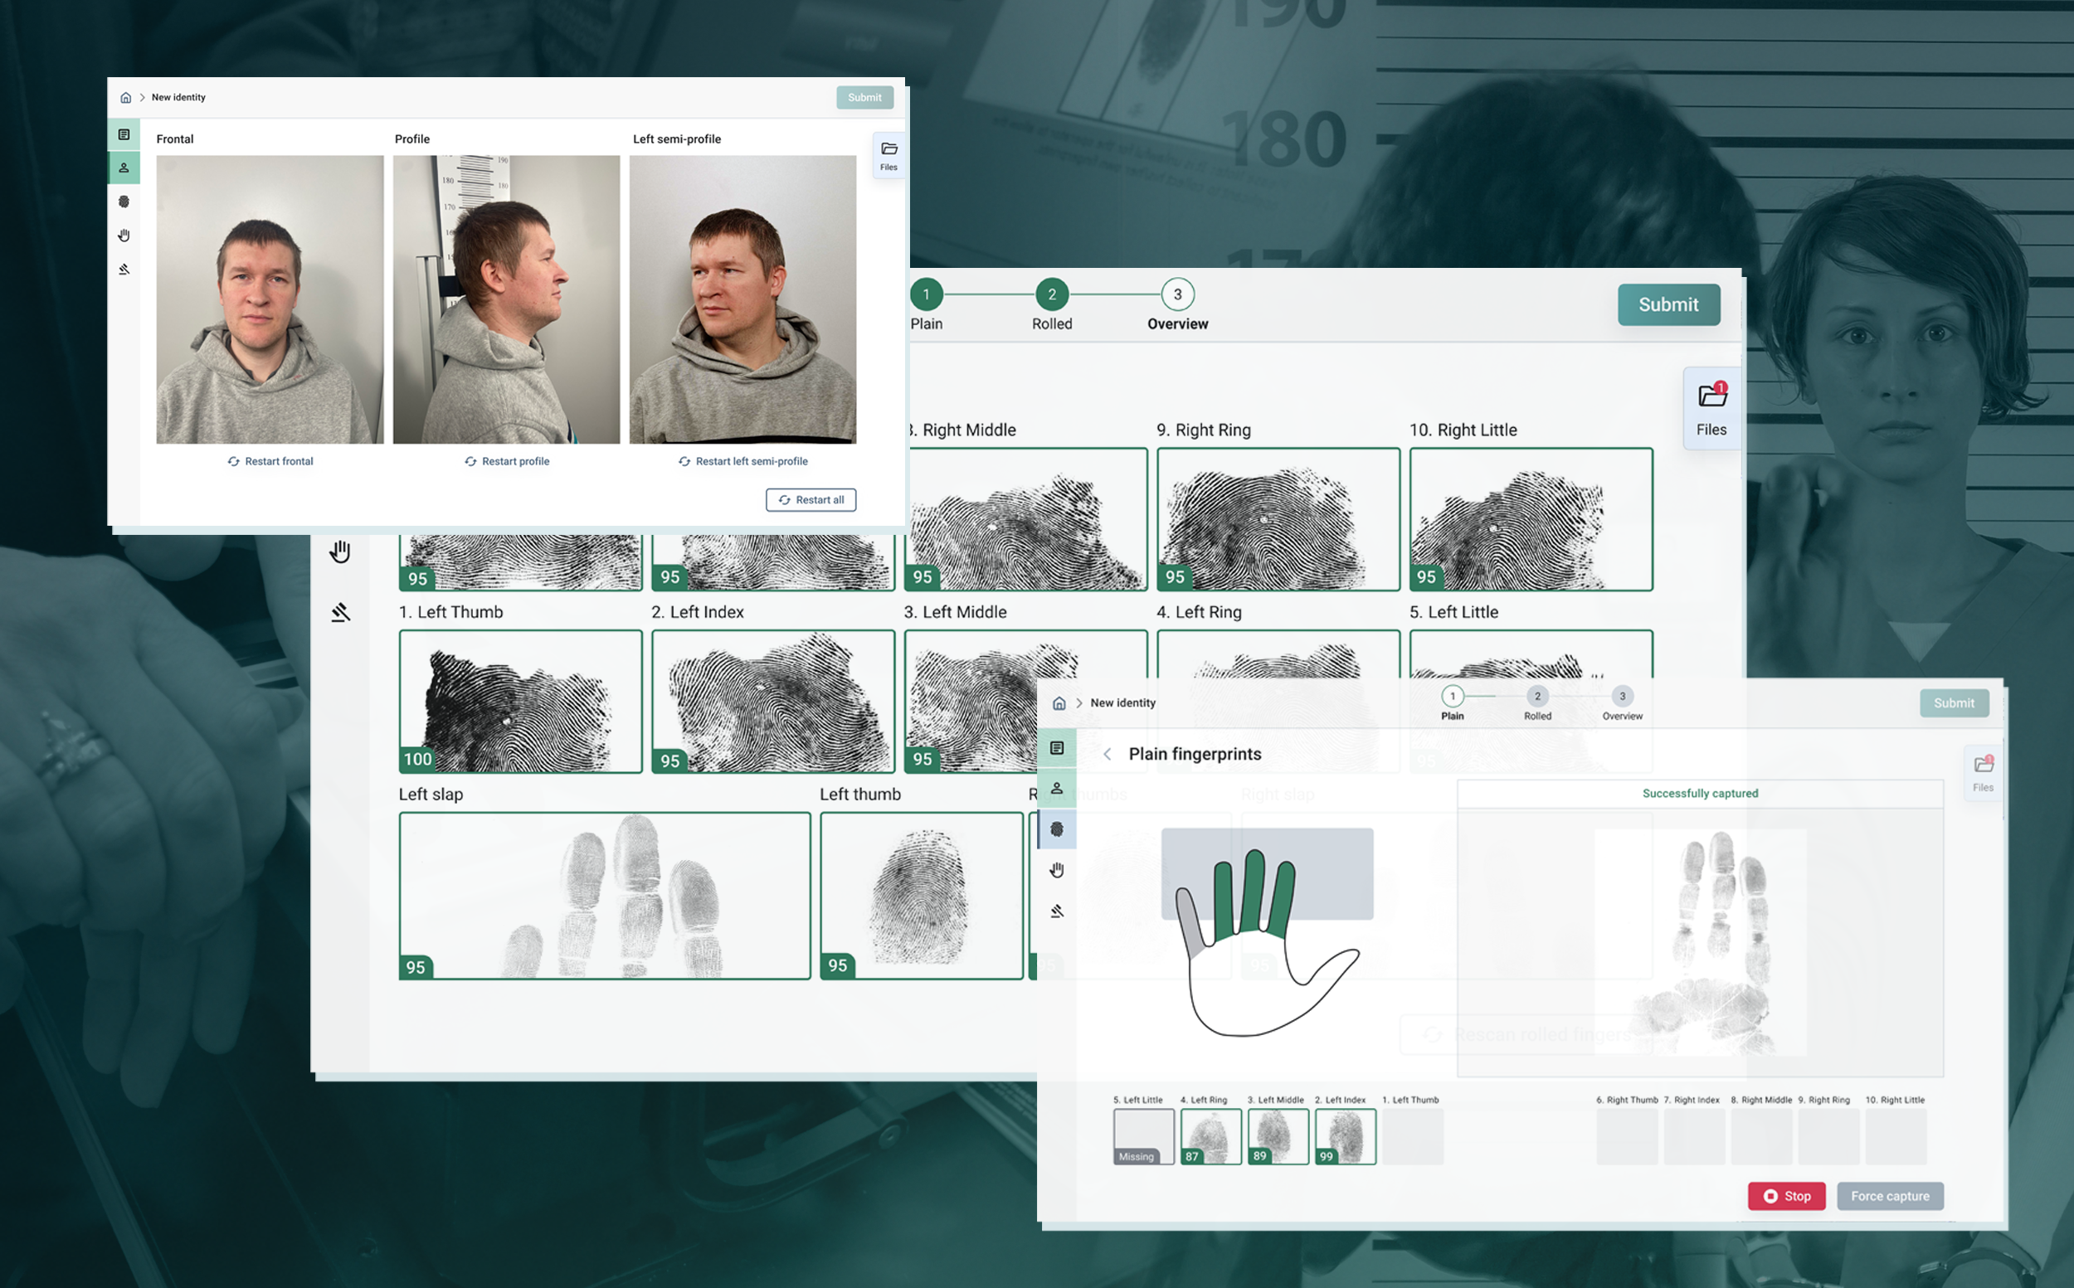
Task: Select face photo icon in mugshot window sidebar
Action: click(124, 168)
